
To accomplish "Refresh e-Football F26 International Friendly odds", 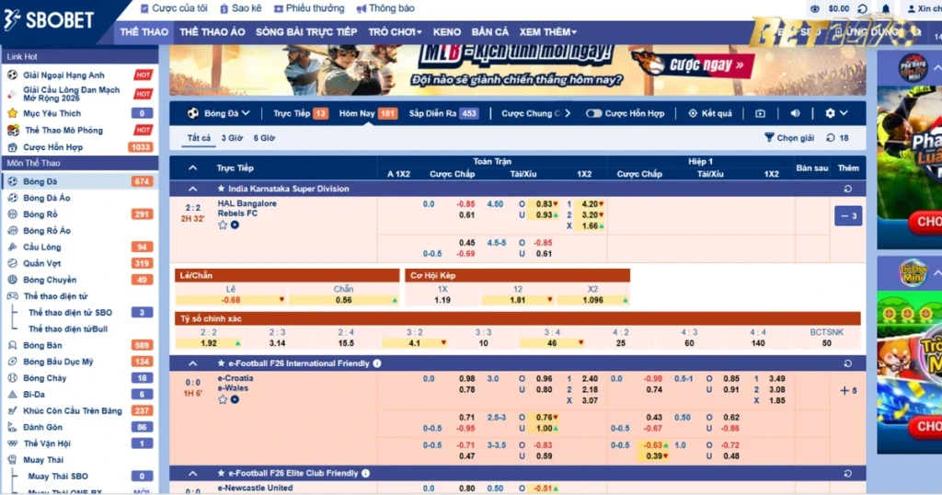I will [x=847, y=363].
